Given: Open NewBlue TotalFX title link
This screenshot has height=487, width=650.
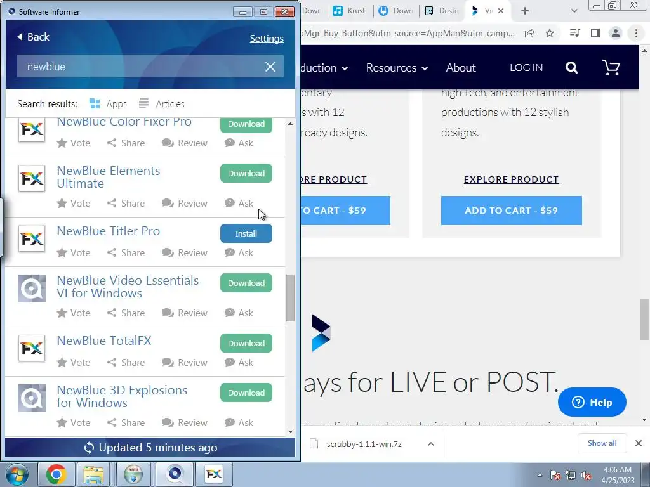Looking at the screenshot, I should click(x=104, y=341).
